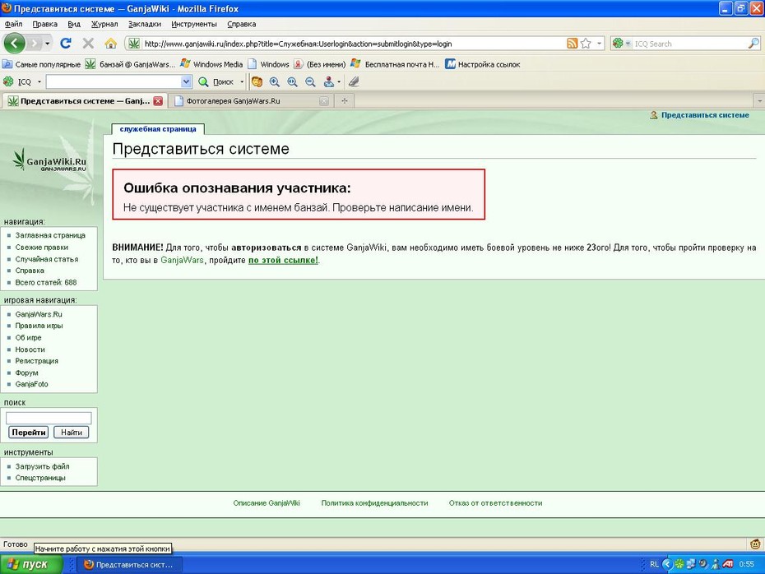765x574 pixels.
Task: Click into the address bar URL
Action: pos(353,44)
